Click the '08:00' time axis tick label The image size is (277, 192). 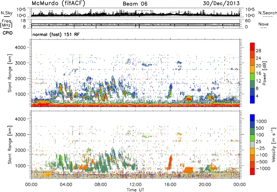101,185
